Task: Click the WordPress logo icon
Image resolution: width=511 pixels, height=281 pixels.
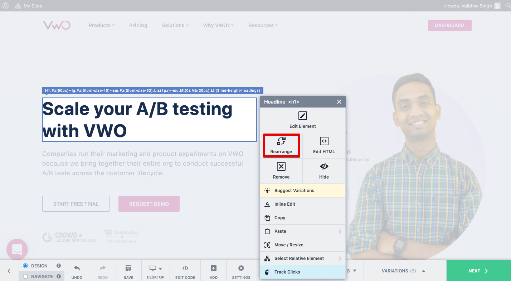Action: click(x=6, y=6)
